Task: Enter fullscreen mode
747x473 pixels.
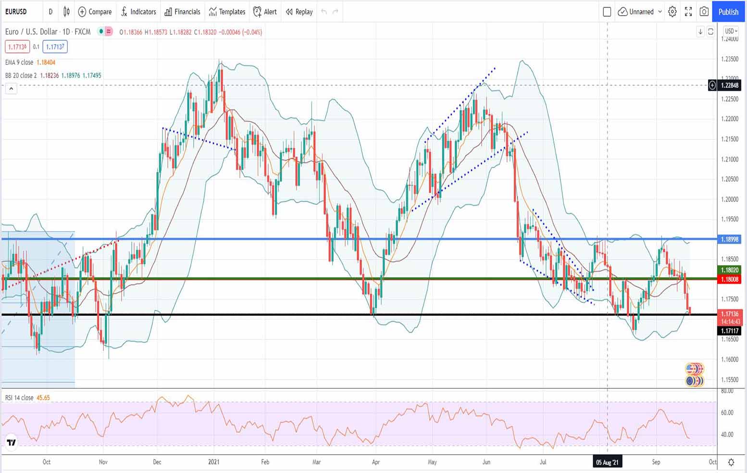Action: click(688, 12)
